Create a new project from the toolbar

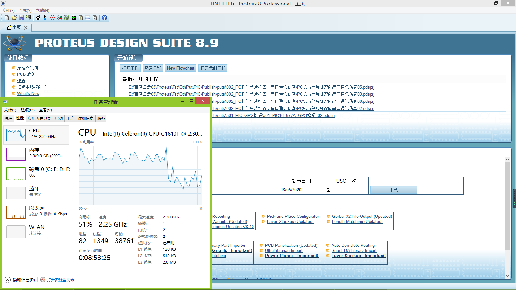tap(7, 18)
